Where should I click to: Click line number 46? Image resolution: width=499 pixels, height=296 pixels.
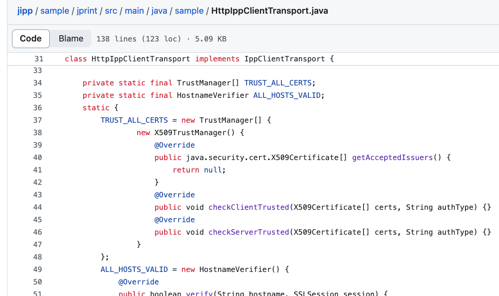pyautogui.click(x=38, y=232)
